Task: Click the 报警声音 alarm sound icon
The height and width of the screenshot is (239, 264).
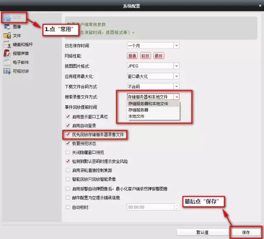Action: tap(7, 53)
